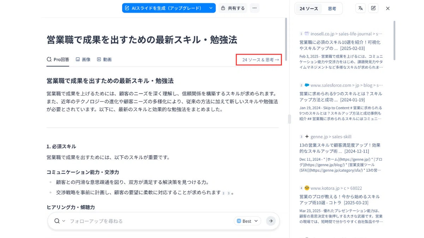The width and height of the screenshot is (424, 238).
Task: Click the Mar 23, 2025 source snippet
Action: 341,216
